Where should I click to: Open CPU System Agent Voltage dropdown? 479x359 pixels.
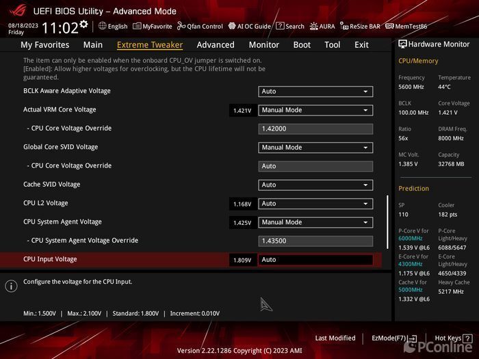315,222
